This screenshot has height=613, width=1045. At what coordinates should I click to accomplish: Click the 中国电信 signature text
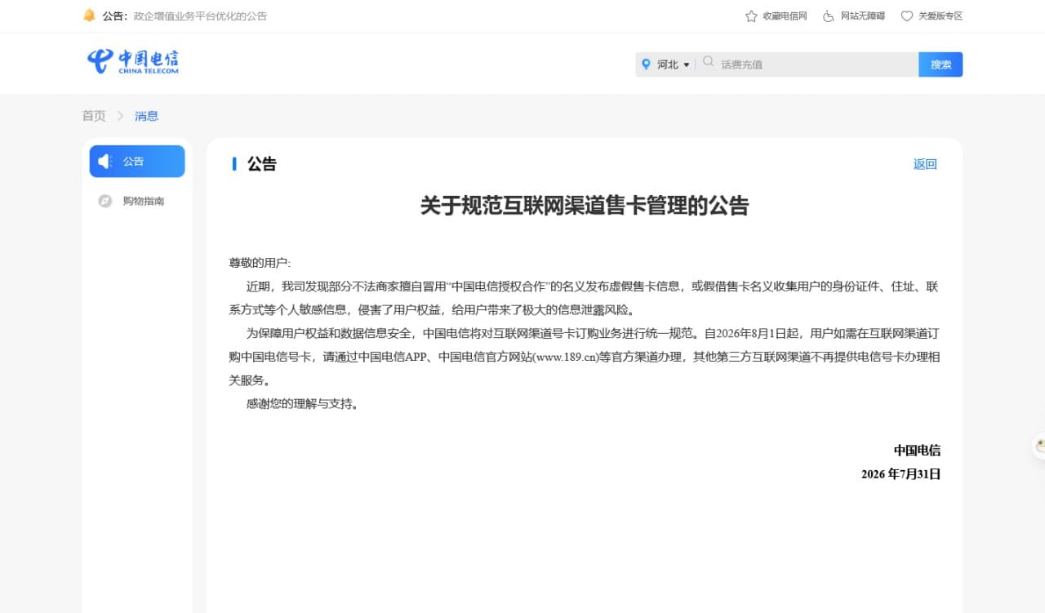click(x=917, y=451)
